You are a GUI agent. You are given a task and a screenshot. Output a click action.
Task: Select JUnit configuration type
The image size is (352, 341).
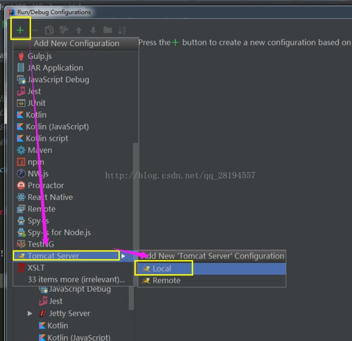pos(76,103)
